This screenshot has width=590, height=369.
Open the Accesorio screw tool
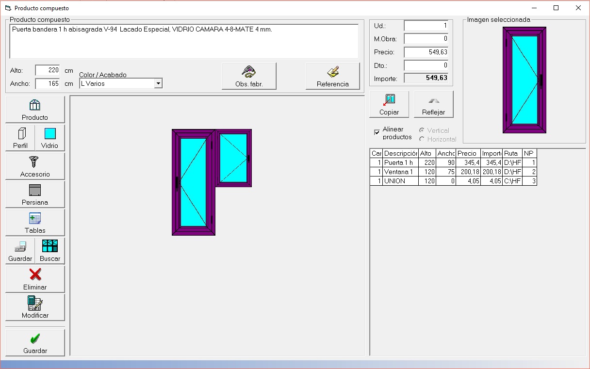tap(35, 166)
